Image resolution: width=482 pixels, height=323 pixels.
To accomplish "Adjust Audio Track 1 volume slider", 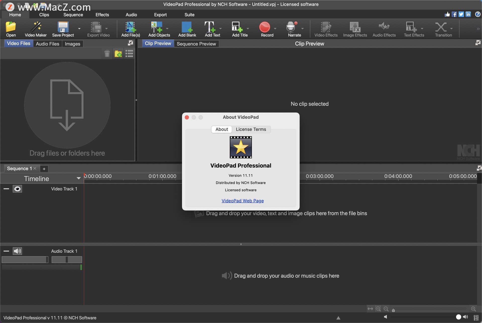I will (x=25, y=259).
